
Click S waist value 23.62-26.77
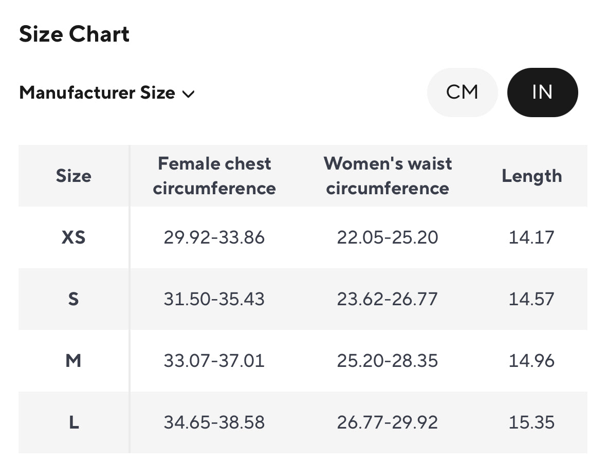pos(388,299)
